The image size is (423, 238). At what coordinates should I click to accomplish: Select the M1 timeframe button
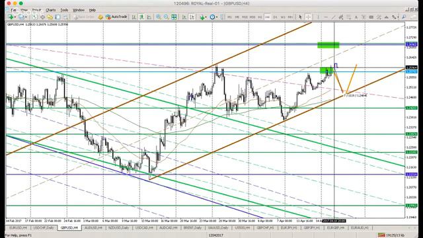229,17
